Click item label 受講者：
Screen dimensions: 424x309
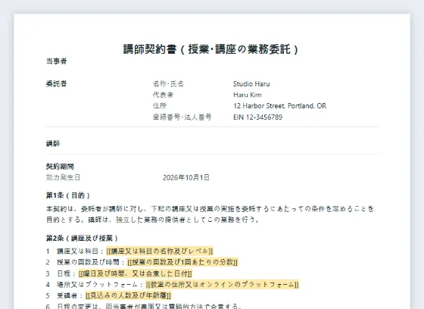coord(70,295)
